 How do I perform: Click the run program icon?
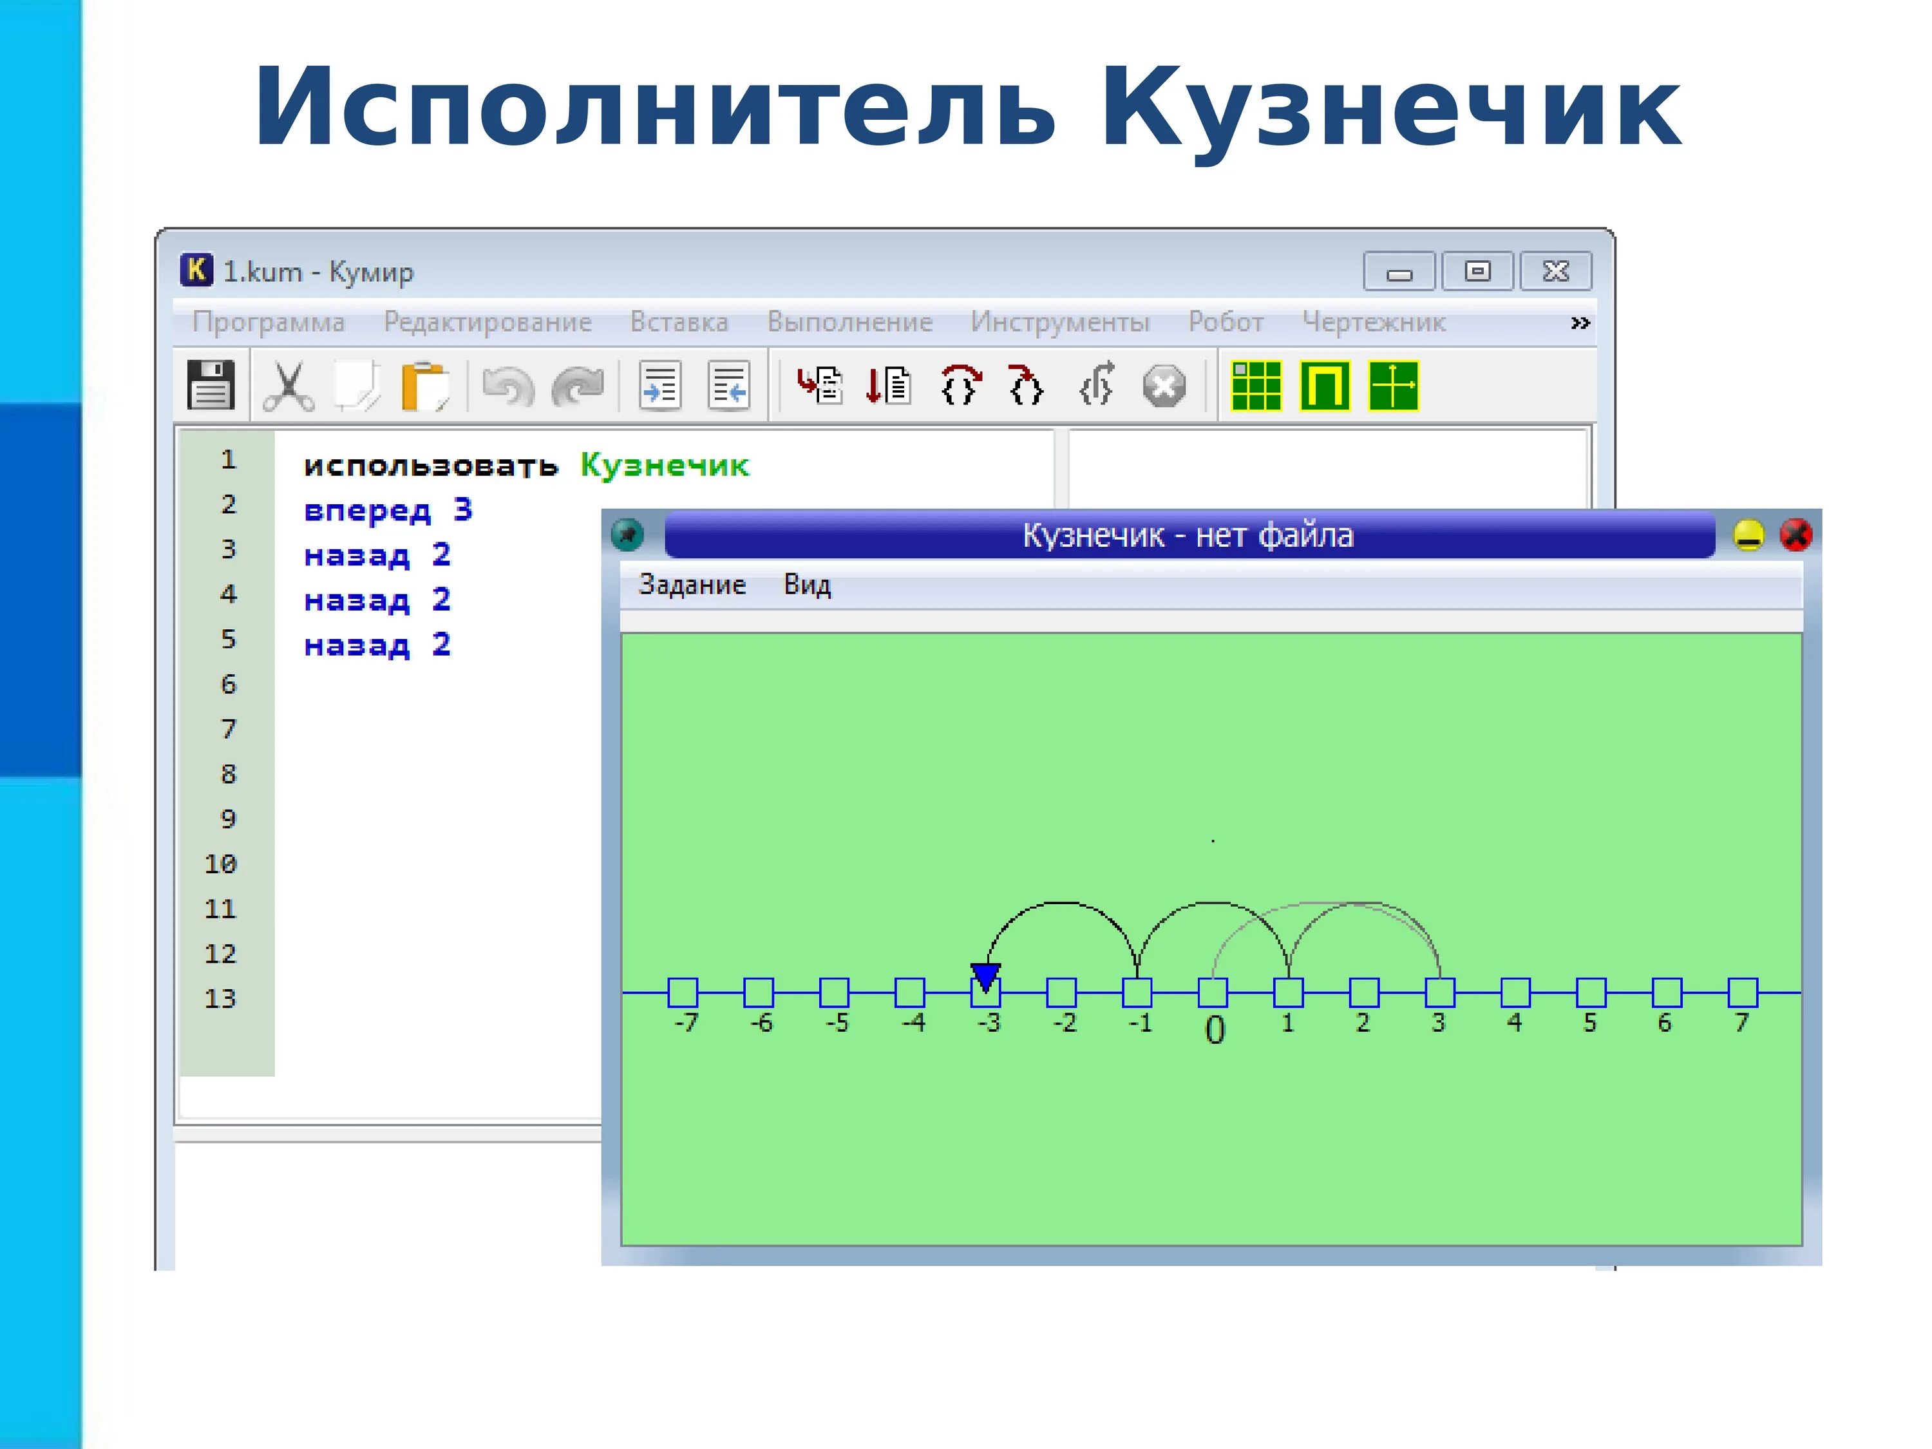819,385
